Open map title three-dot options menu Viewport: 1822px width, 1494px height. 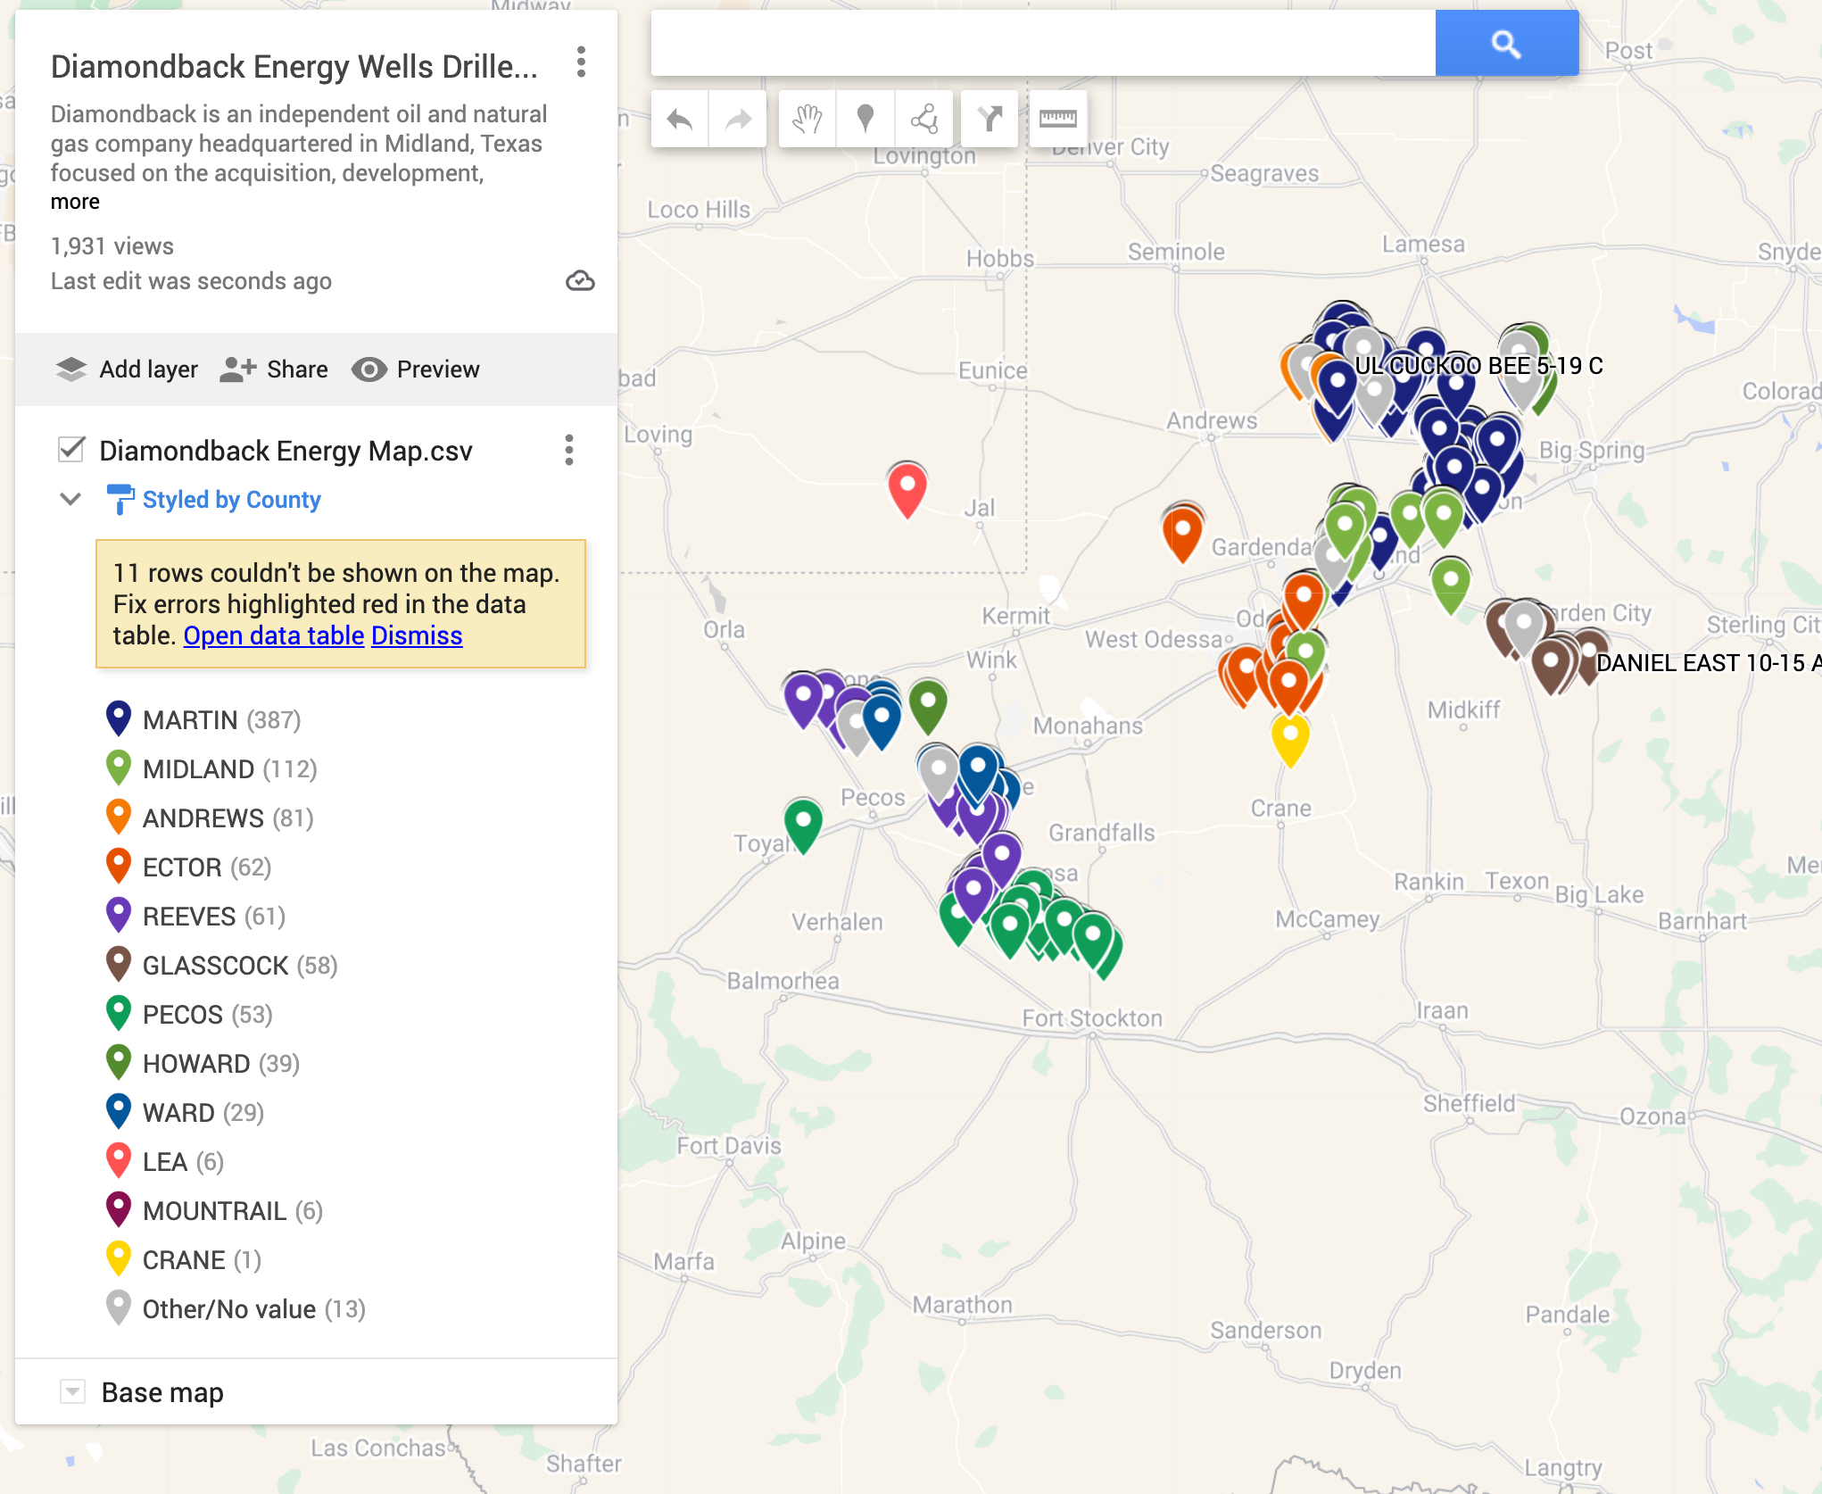point(581,62)
